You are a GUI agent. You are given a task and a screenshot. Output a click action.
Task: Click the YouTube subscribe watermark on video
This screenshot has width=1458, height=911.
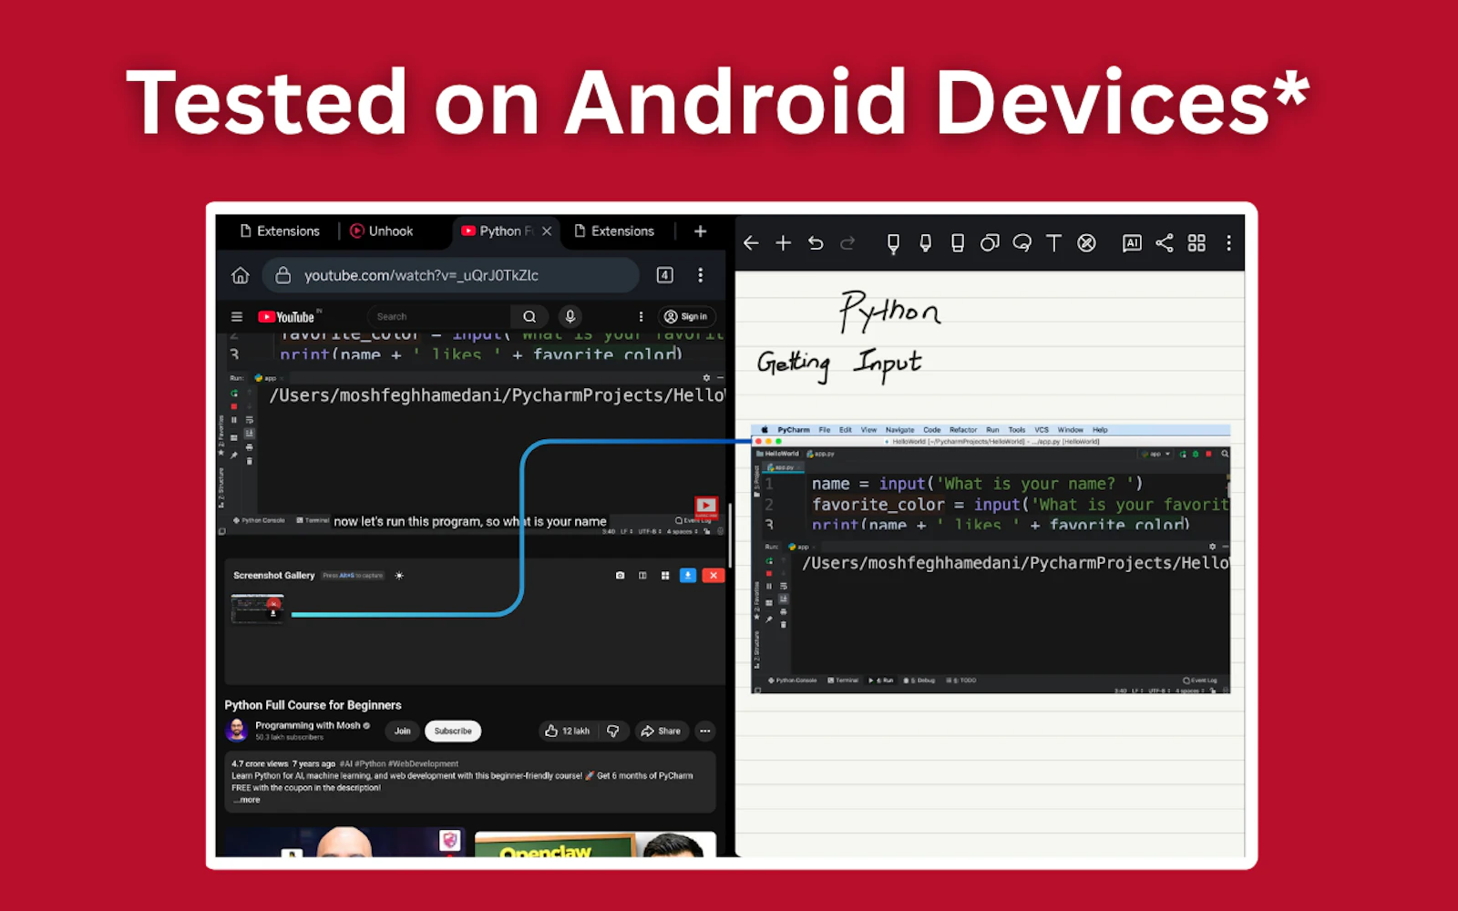coord(706,507)
